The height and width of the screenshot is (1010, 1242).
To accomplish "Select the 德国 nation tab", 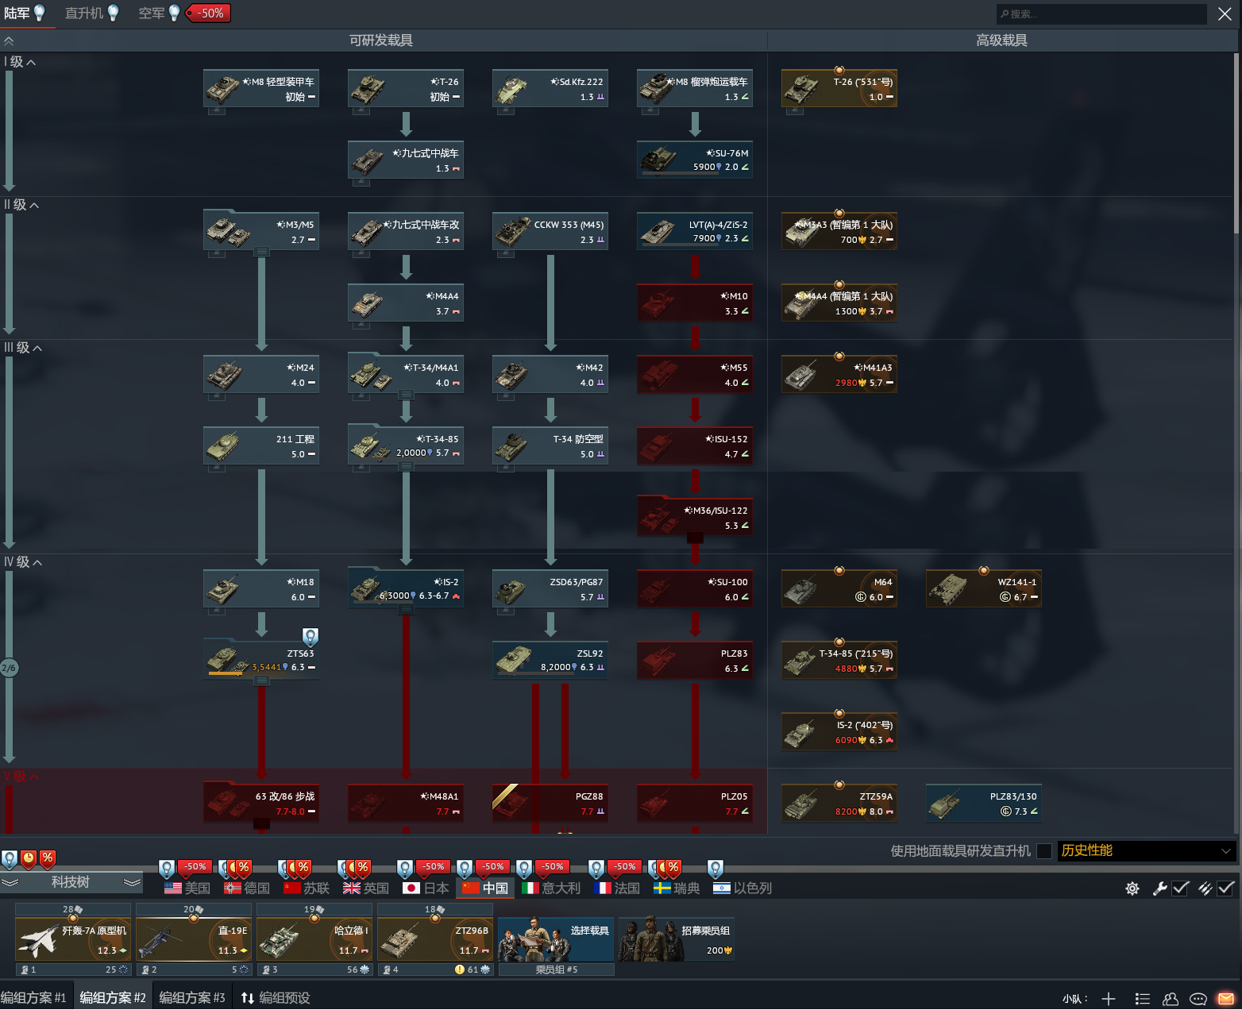I will 247,889.
